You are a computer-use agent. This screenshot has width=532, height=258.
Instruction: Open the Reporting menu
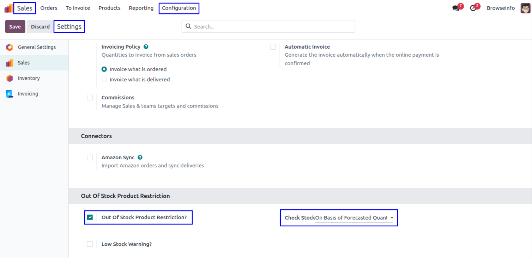(x=141, y=8)
